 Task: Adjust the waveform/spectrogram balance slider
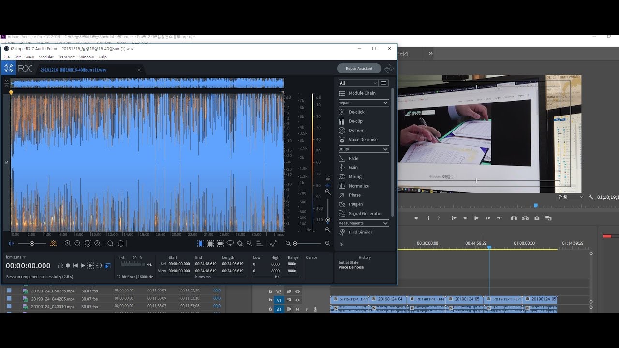tap(32, 244)
